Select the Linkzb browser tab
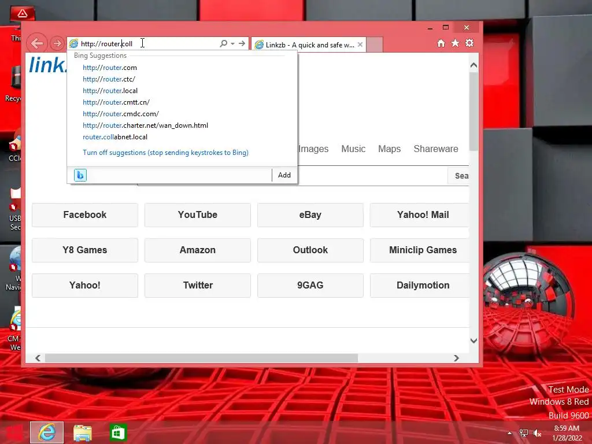This screenshot has width=592, height=444. tap(309, 45)
